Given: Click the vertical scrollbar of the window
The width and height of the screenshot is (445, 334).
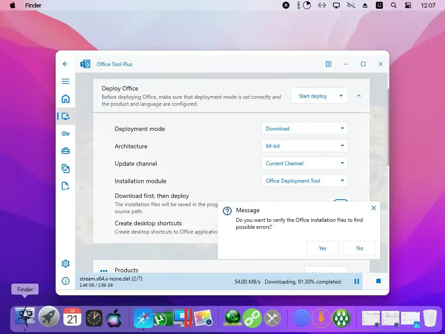Looking at the screenshot, I should pyautogui.click(x=388, y=127).
